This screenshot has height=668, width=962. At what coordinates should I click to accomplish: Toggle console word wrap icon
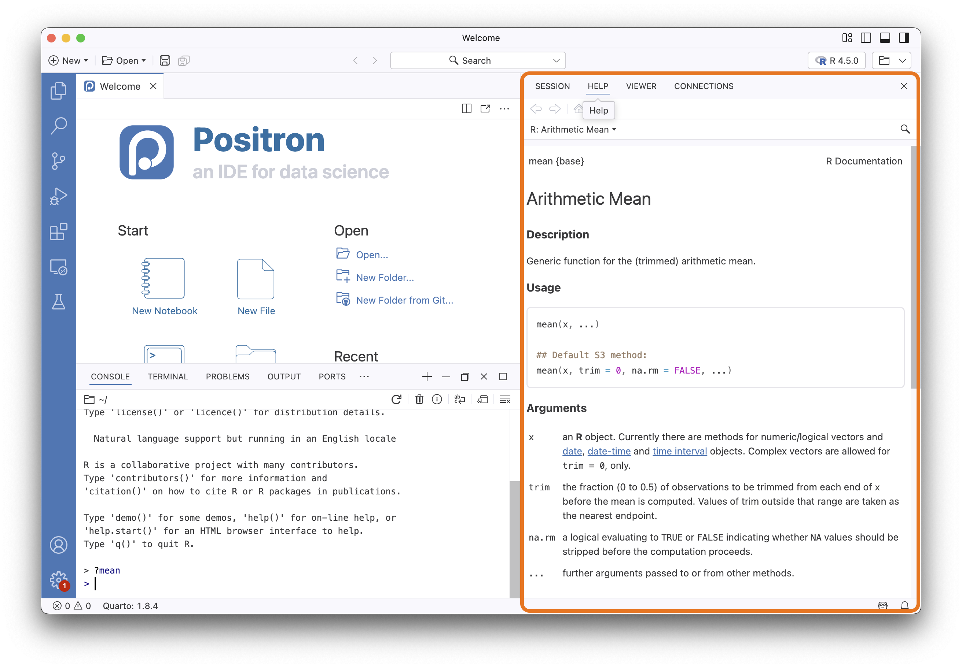460,399
